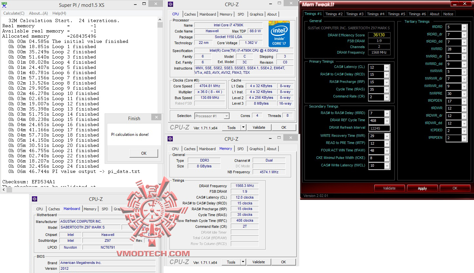Click Validate in CPU-Z window showing Core Speed

tap(259, 128)
